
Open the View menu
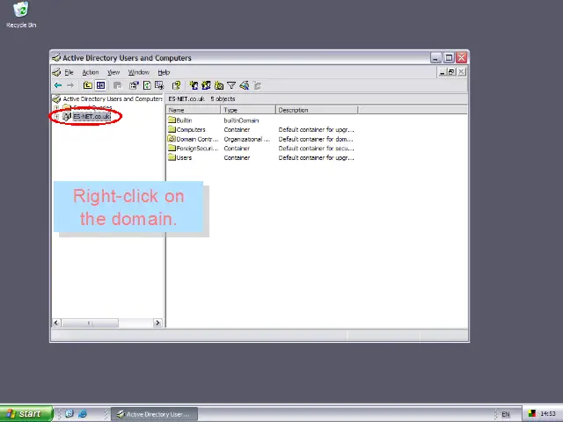[x=113, y=72]
